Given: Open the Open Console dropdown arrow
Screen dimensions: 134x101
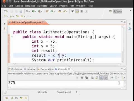Looking at the screenshot, I should pyautogui.click(x=125, y=78).
